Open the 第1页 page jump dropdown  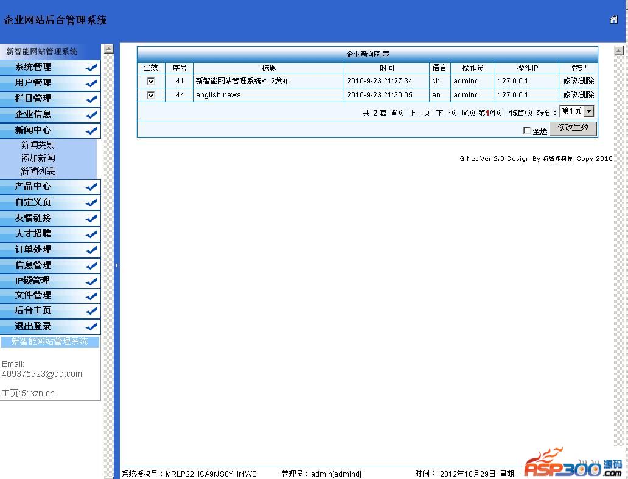(588, 111)
